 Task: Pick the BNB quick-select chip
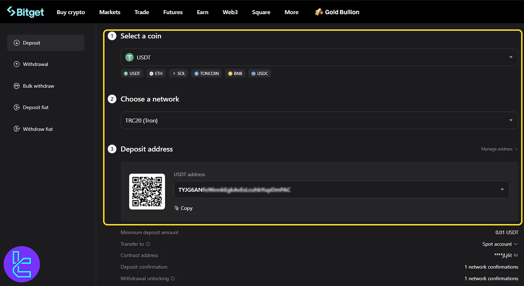(235, 73)
